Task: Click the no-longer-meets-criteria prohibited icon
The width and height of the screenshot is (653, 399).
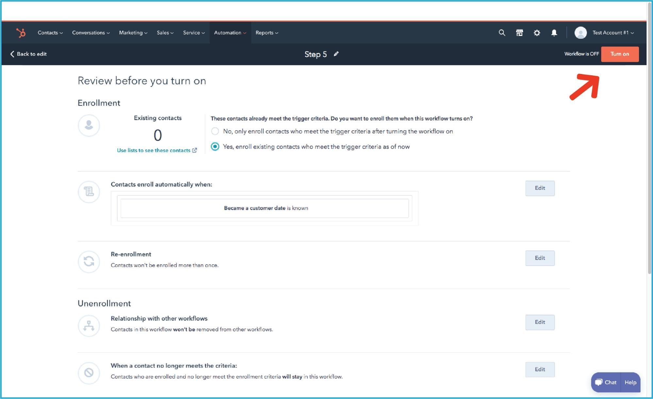Action: coord(89,373)
